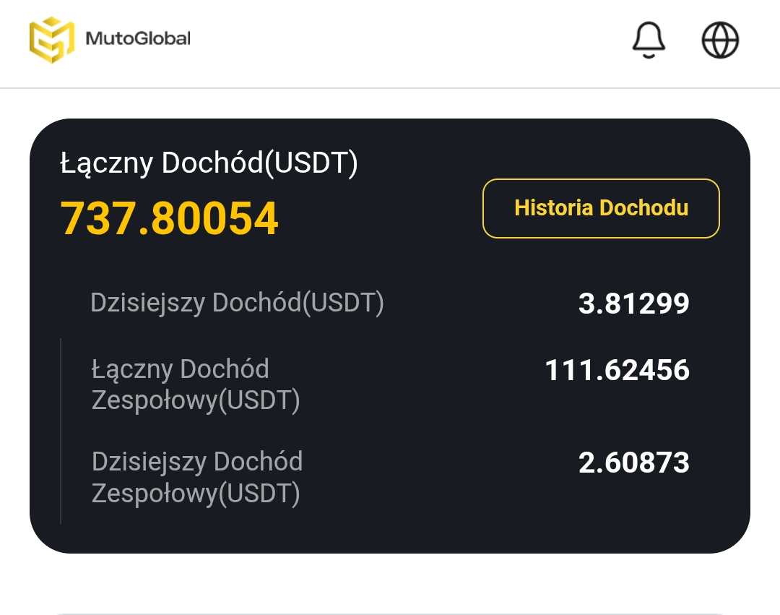Click the Dzisiejszy Dochód(USDT) row label
The height and width of the screenshot is (615, 780).
[x=237, y=303]
